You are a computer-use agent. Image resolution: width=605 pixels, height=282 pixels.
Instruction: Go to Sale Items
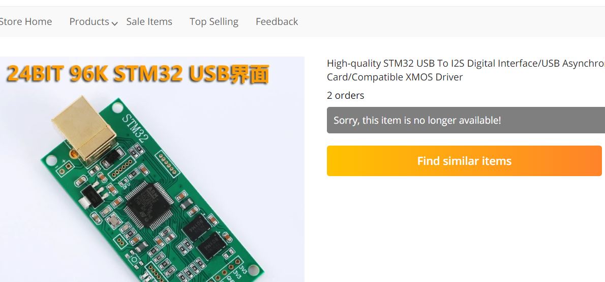coord(149,21)
